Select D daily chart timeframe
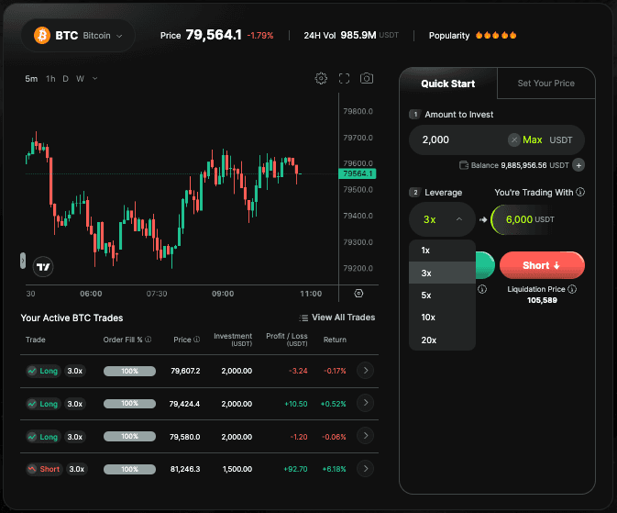The image size is (617, 513). coord(65,78)
